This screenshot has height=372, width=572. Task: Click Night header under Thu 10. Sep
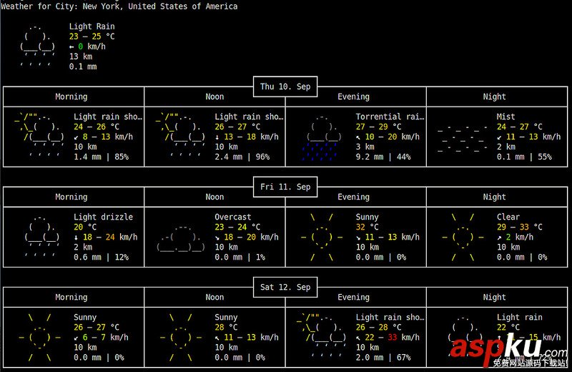[494, 97]
